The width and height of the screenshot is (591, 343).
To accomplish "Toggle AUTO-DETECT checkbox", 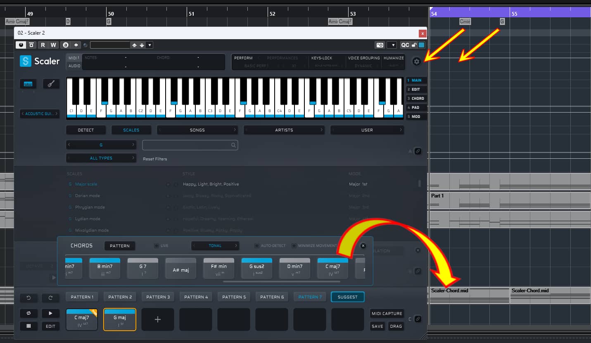I will [x=257, y=246].
